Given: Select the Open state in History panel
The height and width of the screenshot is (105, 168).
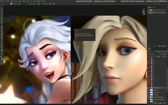Looking at the screenshot, I should (x=157, y=13).
